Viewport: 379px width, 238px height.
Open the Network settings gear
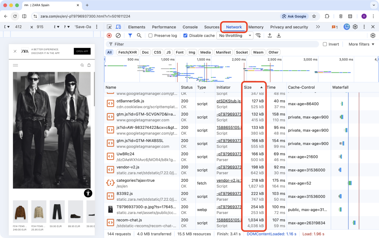tap(373, 35)
